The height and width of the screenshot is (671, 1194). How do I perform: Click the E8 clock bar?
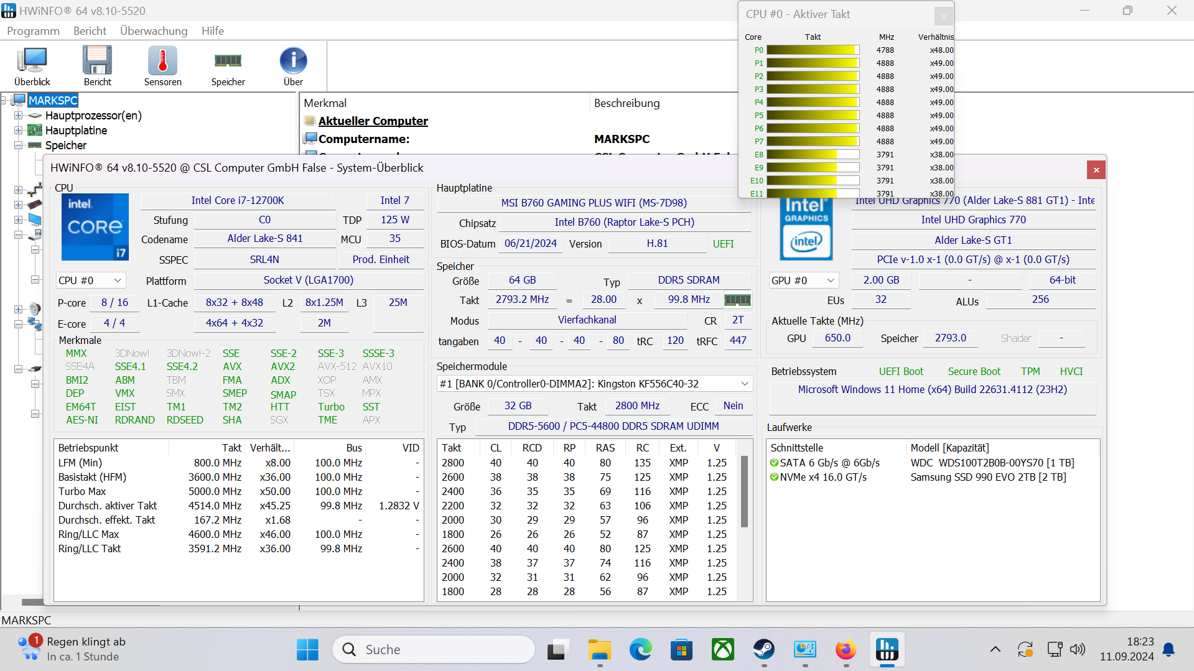tap(813, 155)
